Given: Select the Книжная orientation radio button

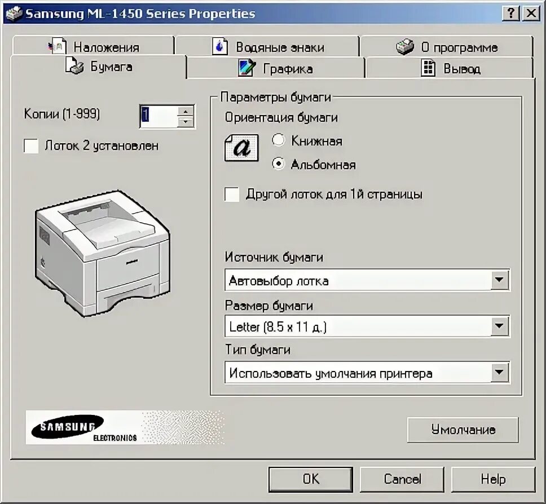Looking at the screenshot, I should [278, 140].
